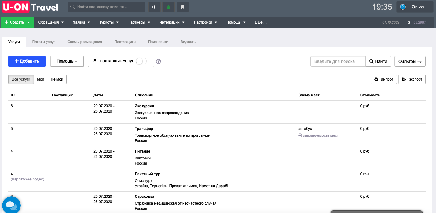Click the airplane icon in top bar
Image resolution: width=436 pixels, height=213 pixels.
coord(155,7)
